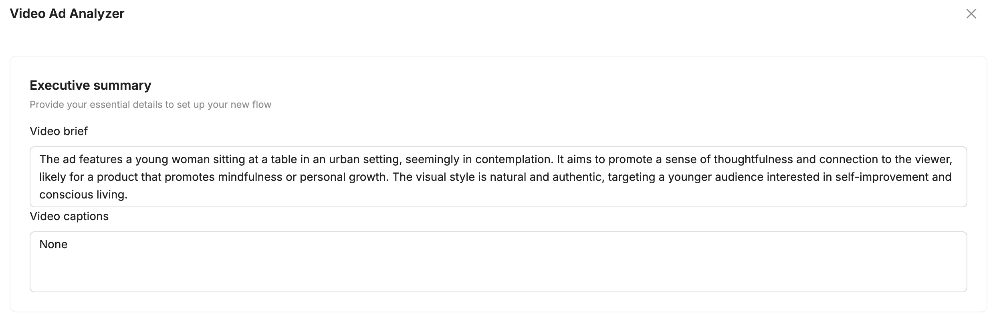Click the word "mindfulness" in Video brief
The width and height of the screenshot is (1001, 324).
[250, 177]
